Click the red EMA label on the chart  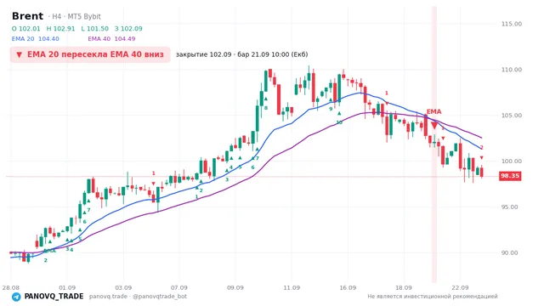pyautogui.click(x=434, y=111)
